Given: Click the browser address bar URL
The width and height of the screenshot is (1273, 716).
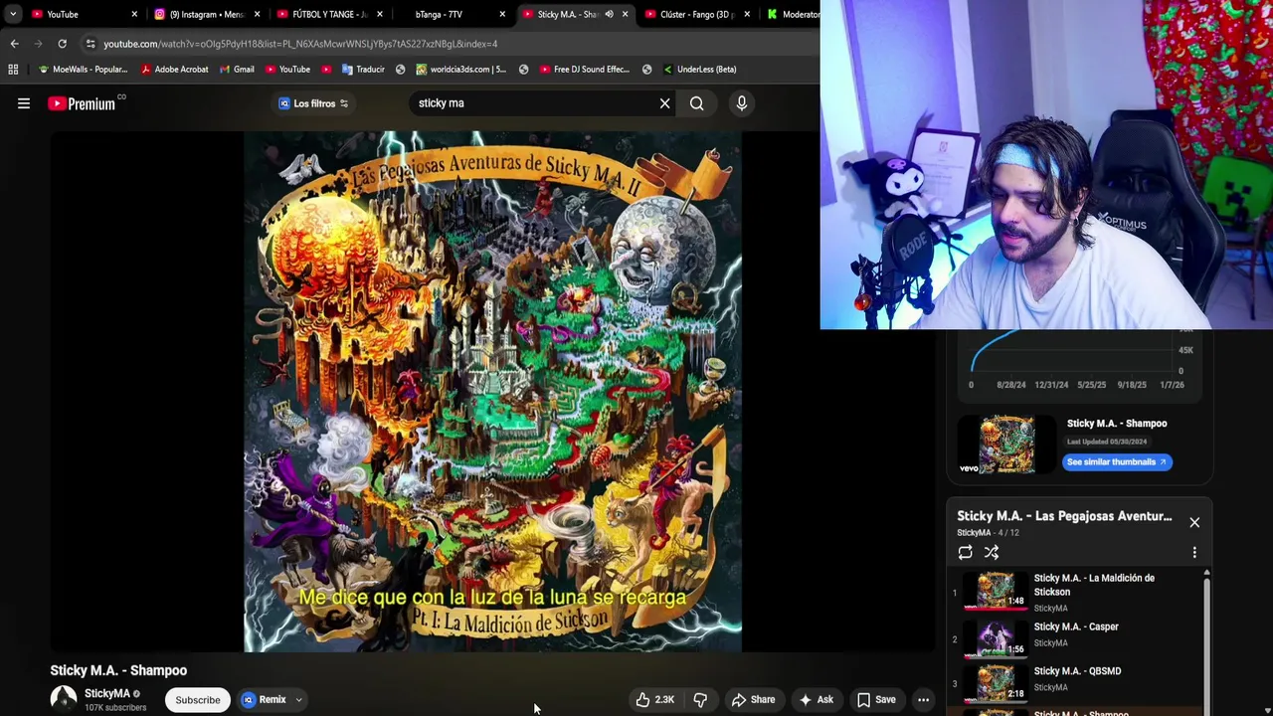Looking at the screenshot, I should [300, 44].
